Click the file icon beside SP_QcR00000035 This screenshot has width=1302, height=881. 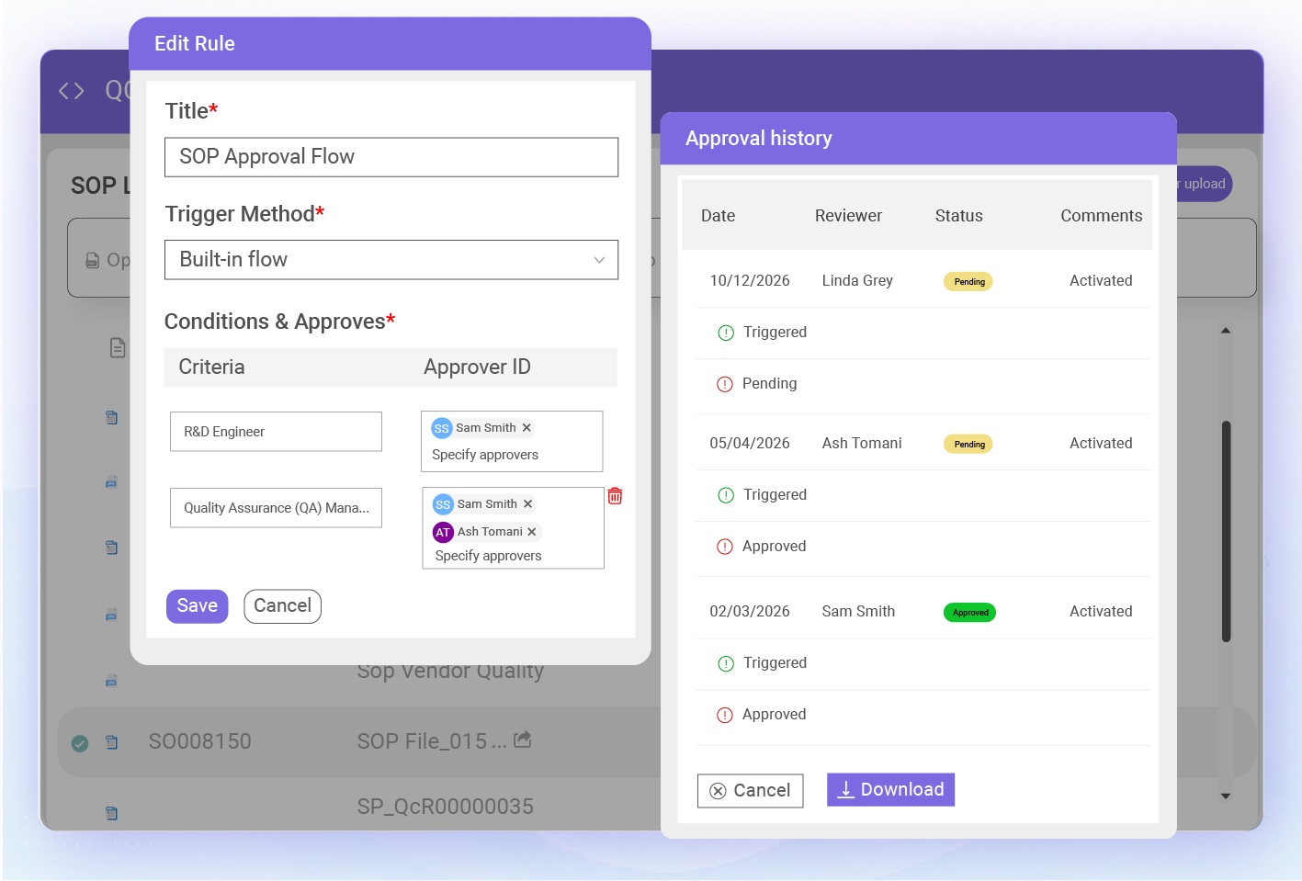[x=111, y=813]
